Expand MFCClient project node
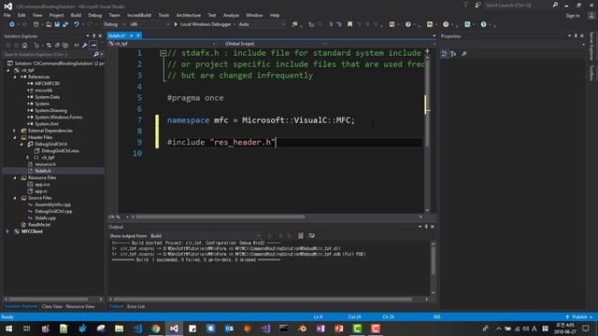This screenshot has height=336, width=598. [x=7, y=231]
